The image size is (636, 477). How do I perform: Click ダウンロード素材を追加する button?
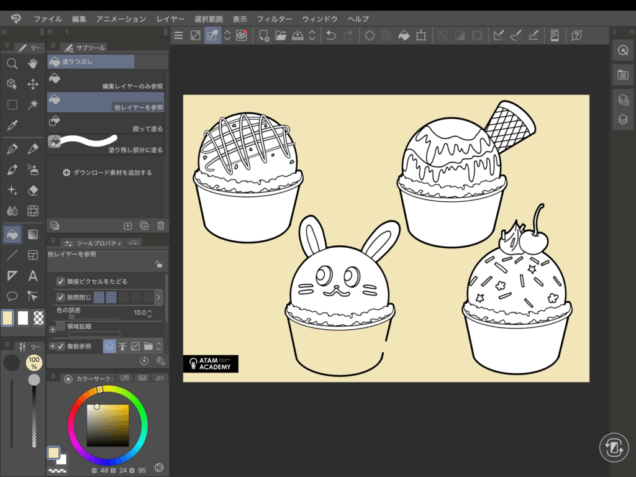coord(107,173)
